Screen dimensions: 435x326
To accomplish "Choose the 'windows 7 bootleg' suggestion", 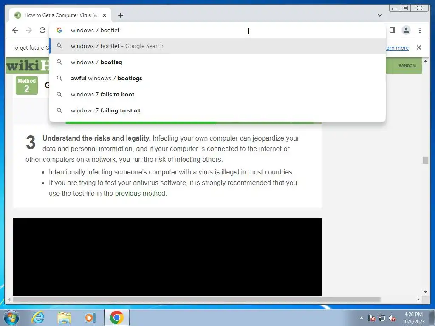I will pos(217,62).
